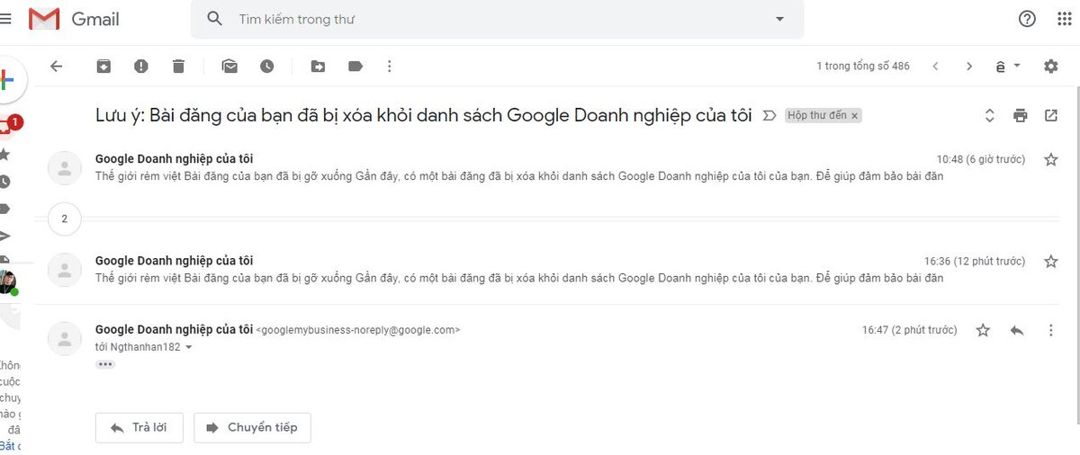Go back to inbox arrow
The height and width of the screenshot is (455, 1080).
[56, 66]
